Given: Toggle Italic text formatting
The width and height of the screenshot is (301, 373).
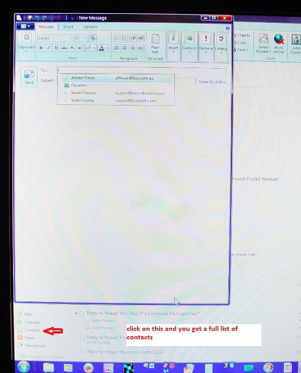Looking at the screenshot, I should pos(48,48).
